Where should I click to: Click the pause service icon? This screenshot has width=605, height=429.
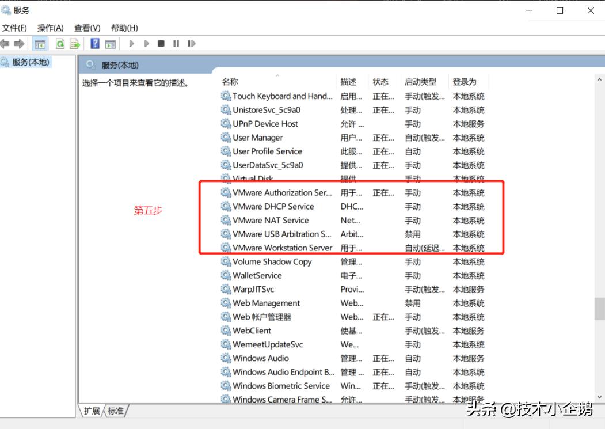[176, 43]
